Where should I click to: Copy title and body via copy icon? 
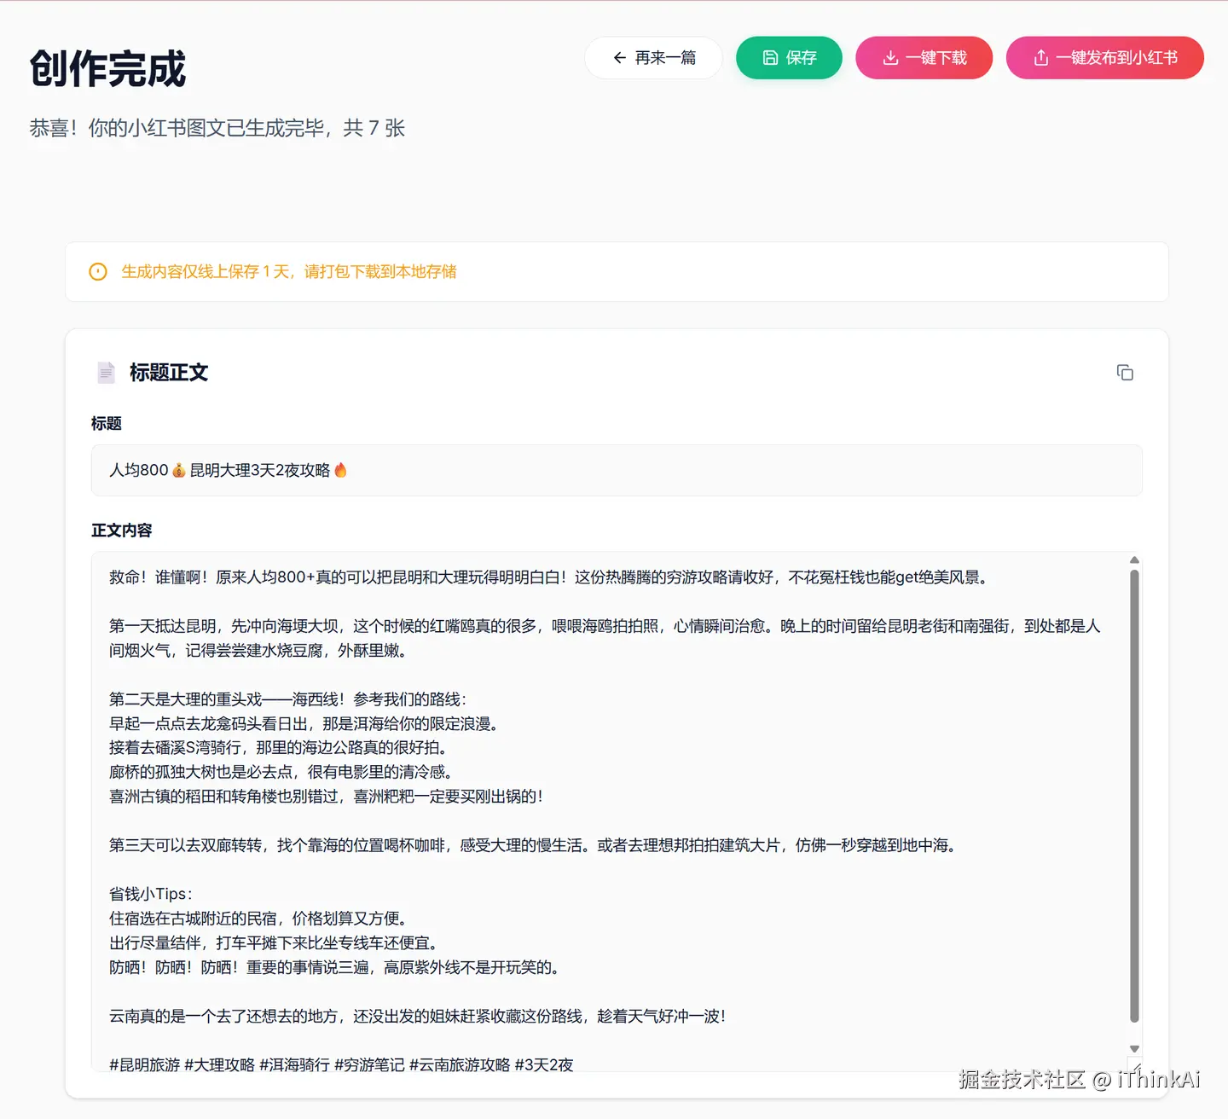click(1125, 373)
